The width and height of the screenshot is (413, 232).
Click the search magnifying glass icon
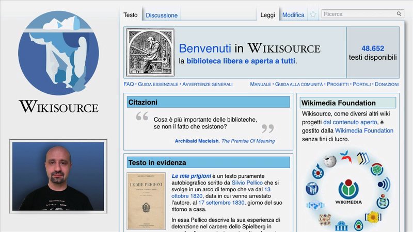[399, 14]
